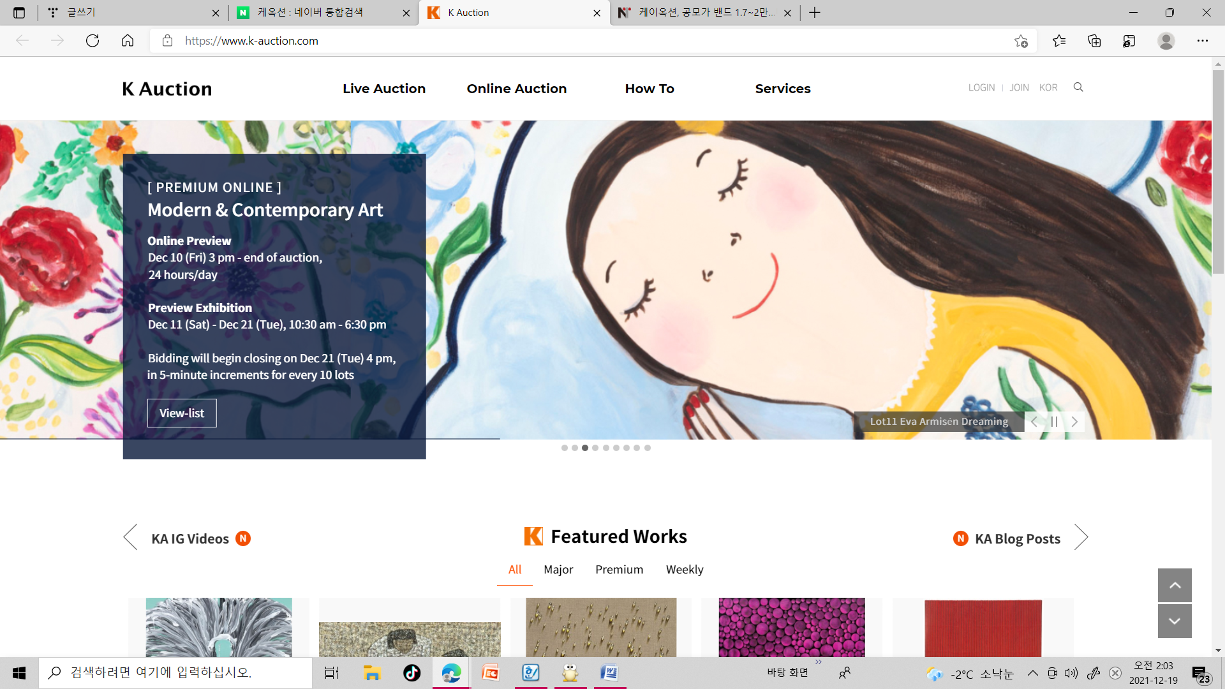This screenshot has width=1225, height=689.
Task: Open Word from the taskbar
Action: click(609, 673)
